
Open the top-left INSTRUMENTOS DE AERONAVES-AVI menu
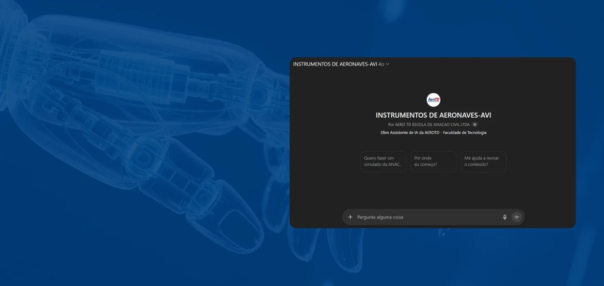click(335, 64)
